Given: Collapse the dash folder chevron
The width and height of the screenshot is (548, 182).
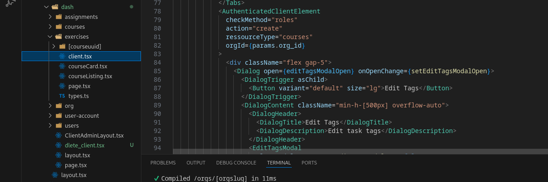Looking at the screenshot, I should (45, 7).
